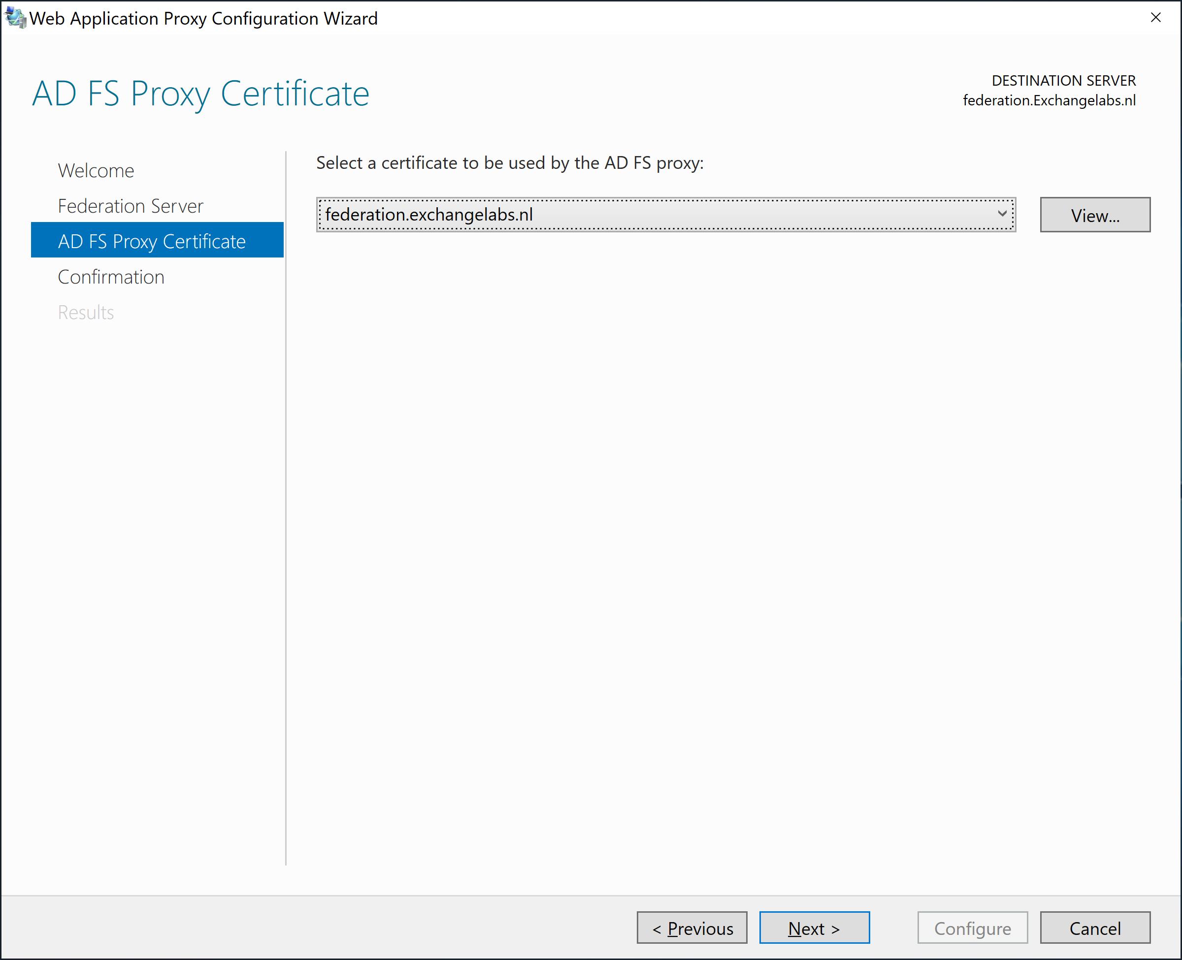Close the Web Application Proxy wizard window
The width and height of the screenshot is (1182, 960).
point(1155,18)
